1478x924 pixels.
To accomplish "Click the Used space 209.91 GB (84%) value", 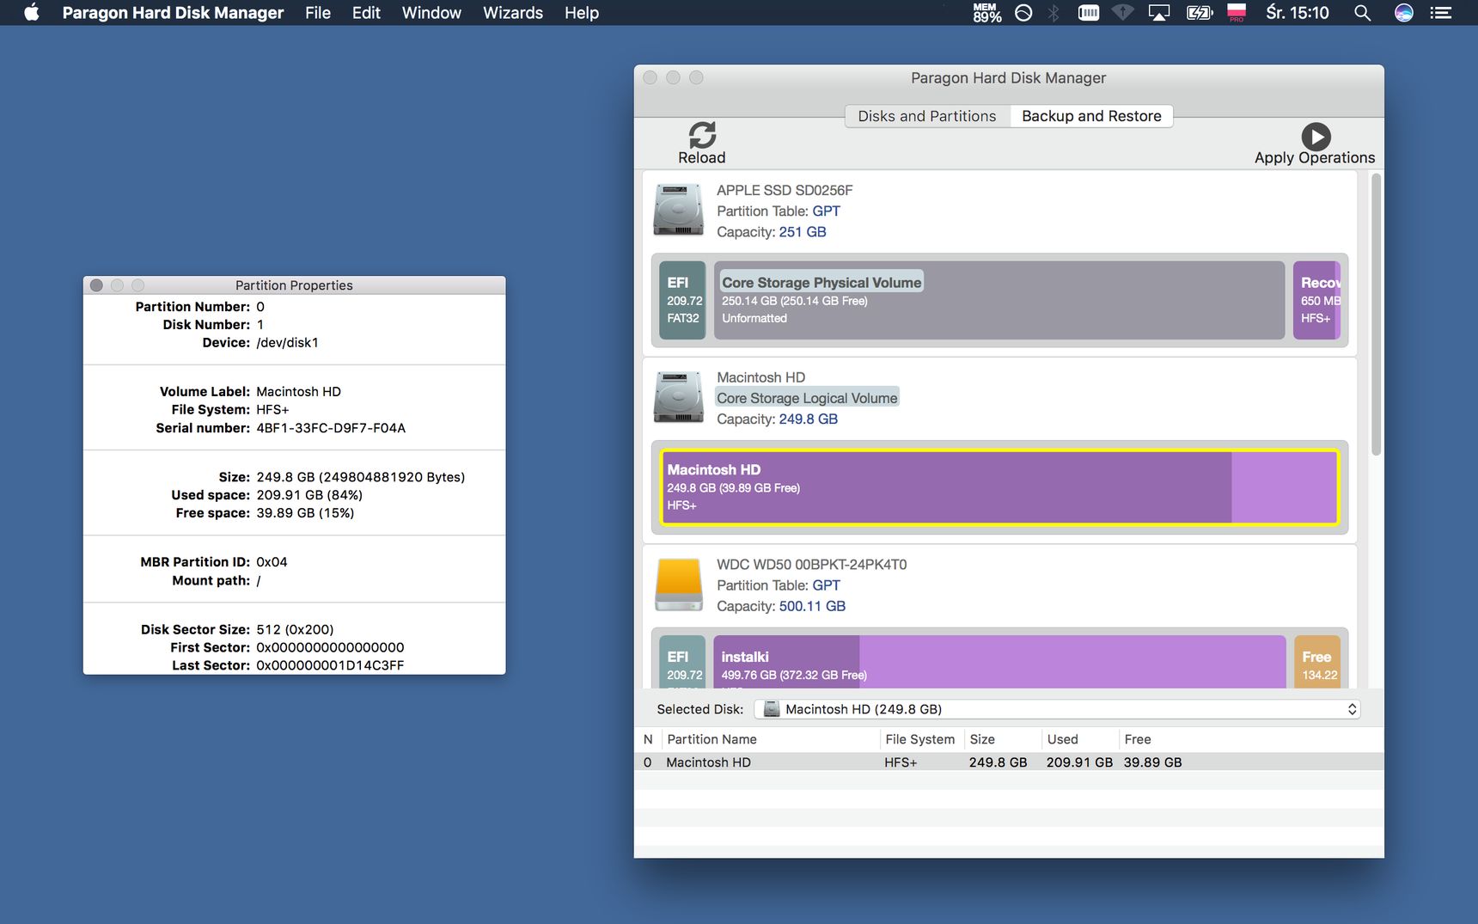I will pyautogui.click(x=309, y=495).
